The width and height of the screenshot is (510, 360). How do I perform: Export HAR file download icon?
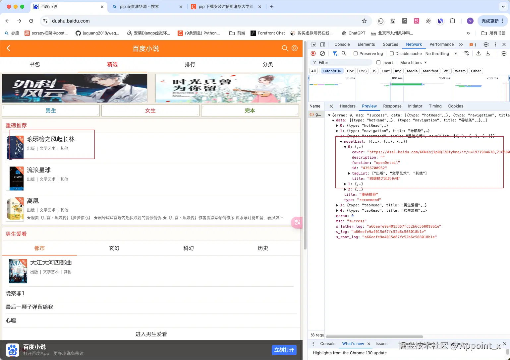[488, 53]
